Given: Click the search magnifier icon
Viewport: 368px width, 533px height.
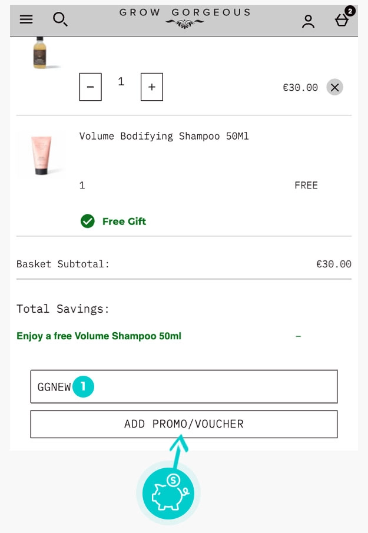Looking at the screenshot, I should coord(60,19).
